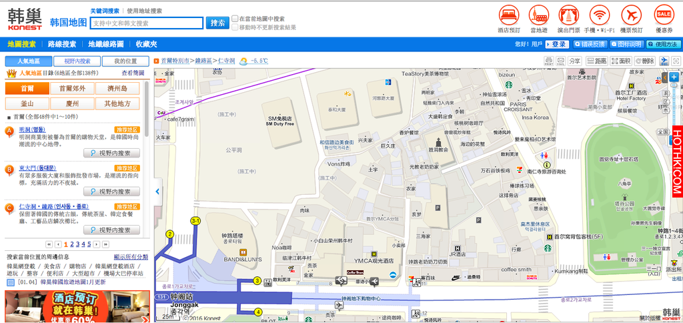
Task: Select the 首爾郊外 region button
Action: click(x=72, y=89)
